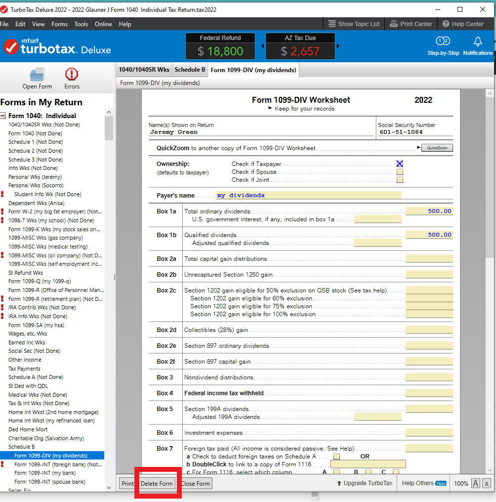Check Form 1116 column B box
Screen dimensions: 496x502
point(368,472)
